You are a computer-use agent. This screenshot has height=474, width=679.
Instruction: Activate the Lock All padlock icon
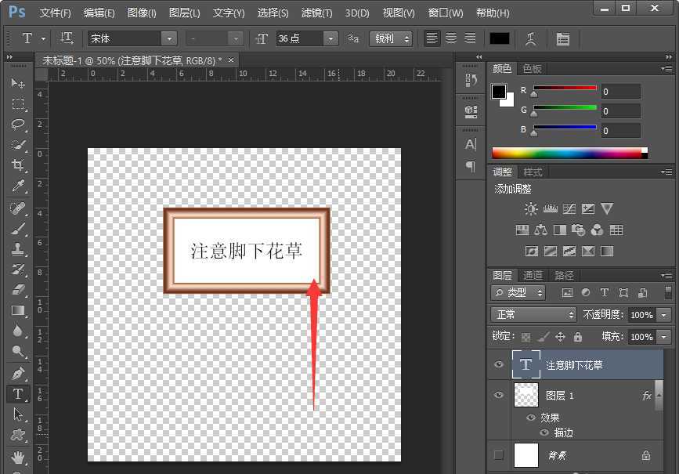point(578,337)
